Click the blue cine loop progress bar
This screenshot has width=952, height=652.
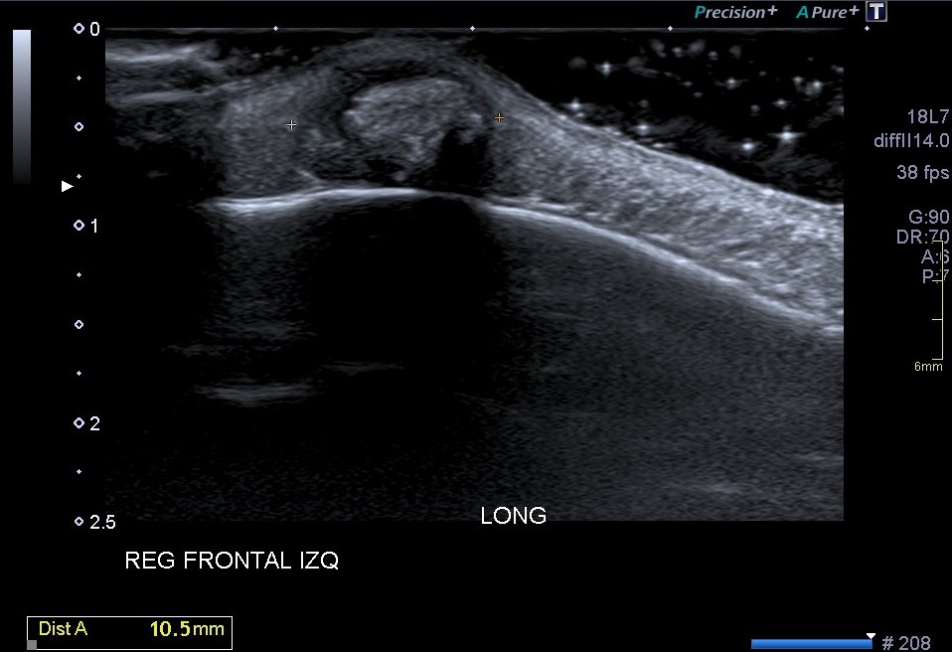click(x=811, y=644)
